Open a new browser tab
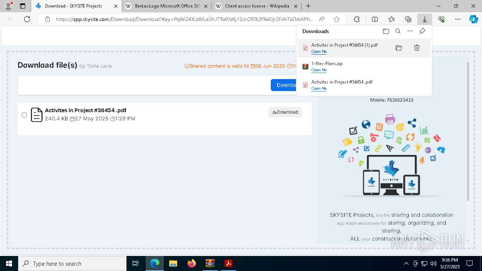This screenshot has height=271, width=482. [x=308, y=6]
